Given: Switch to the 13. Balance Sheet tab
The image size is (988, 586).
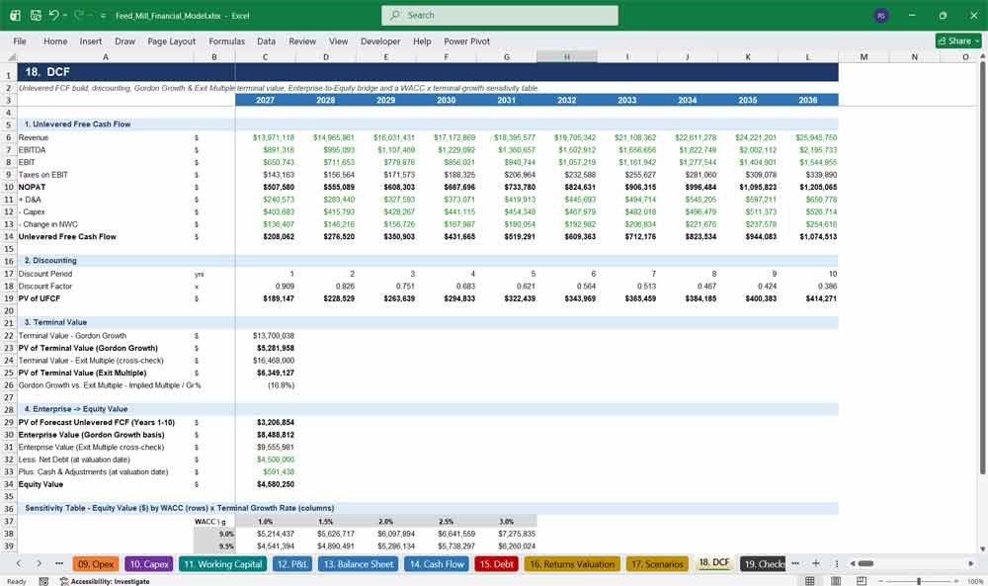Looking at the screenshot, I should 359,564.
